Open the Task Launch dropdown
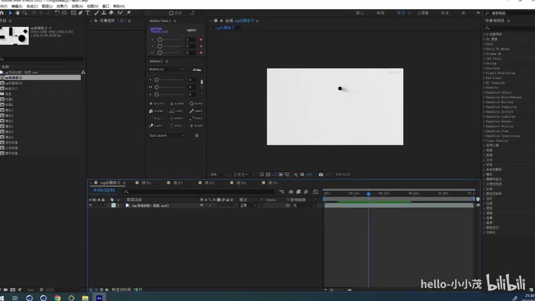 pyautogui.click(x=167, y=135)
